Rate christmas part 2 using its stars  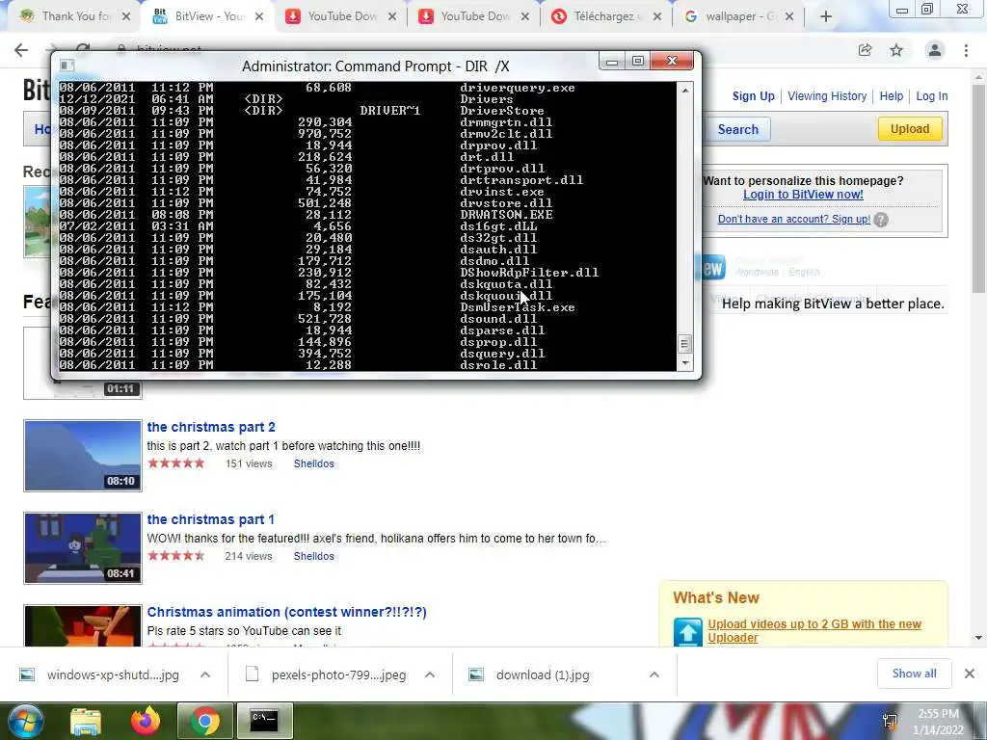176,463
